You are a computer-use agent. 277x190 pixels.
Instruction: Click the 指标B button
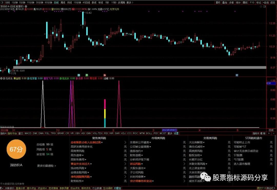coord(256,134)
